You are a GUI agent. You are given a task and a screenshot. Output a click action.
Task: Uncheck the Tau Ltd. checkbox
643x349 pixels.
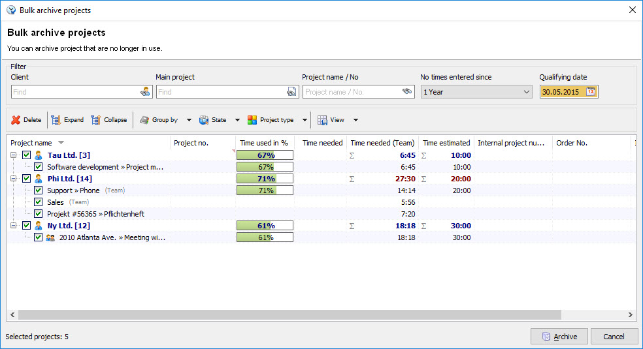point(27,155)
